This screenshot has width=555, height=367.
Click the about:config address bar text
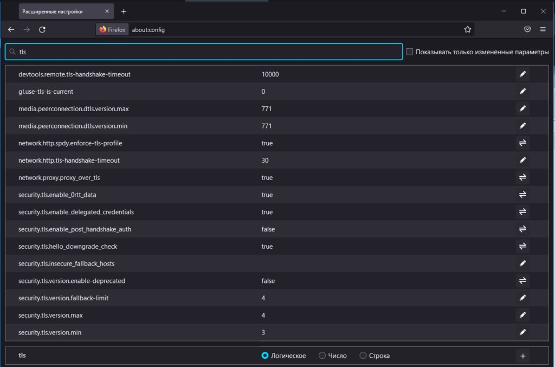coord(149,30)
